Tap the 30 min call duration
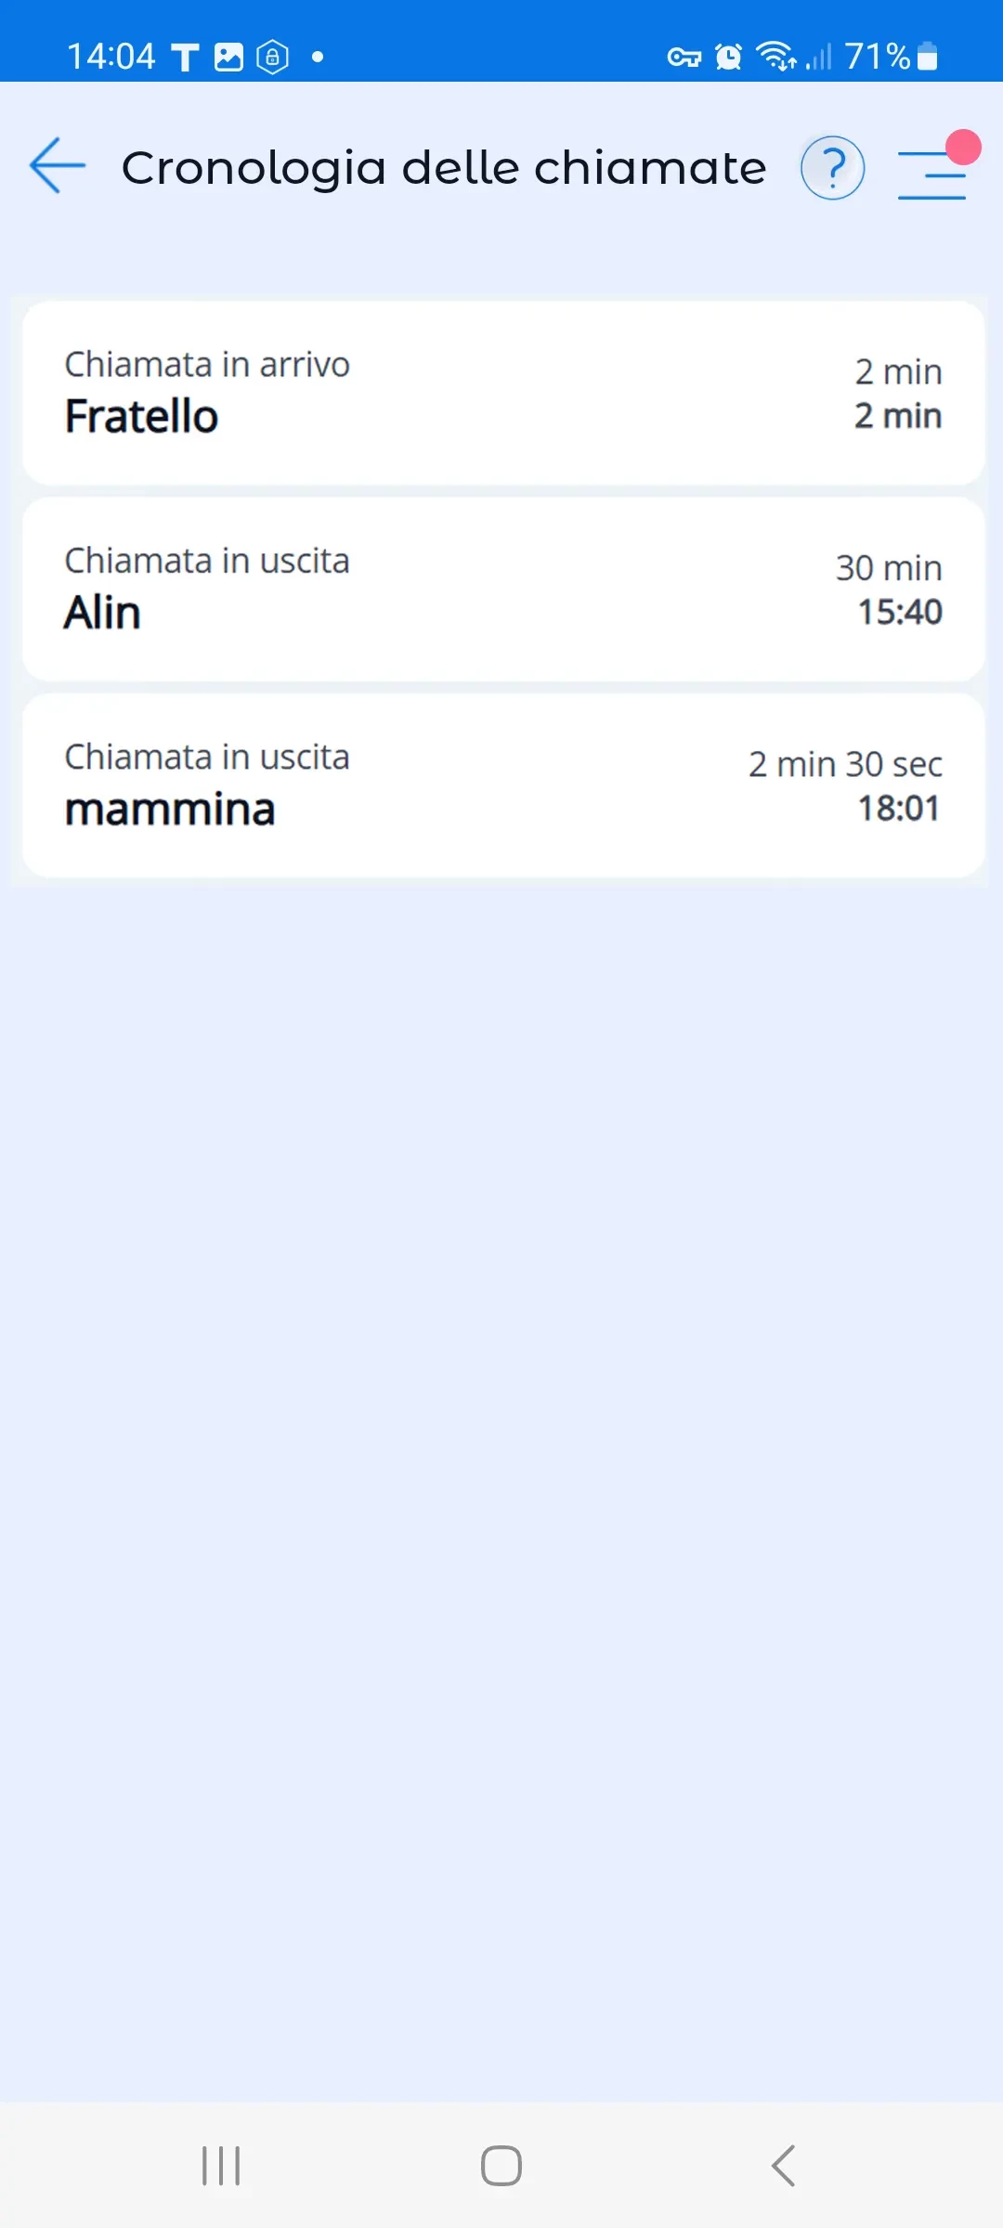The image size is (1003, 2228). [889, 567]
